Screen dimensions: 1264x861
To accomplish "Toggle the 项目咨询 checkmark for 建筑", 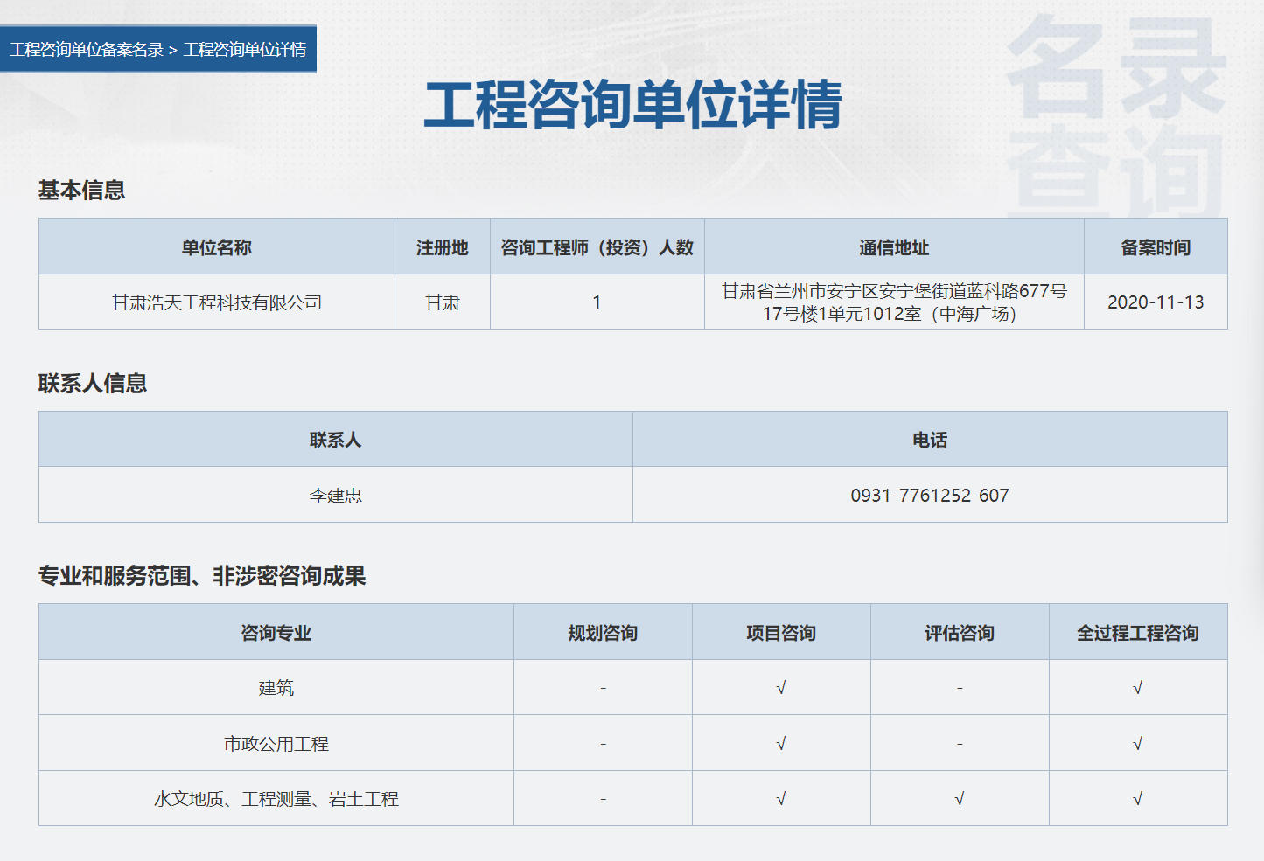I will [781, 687].
